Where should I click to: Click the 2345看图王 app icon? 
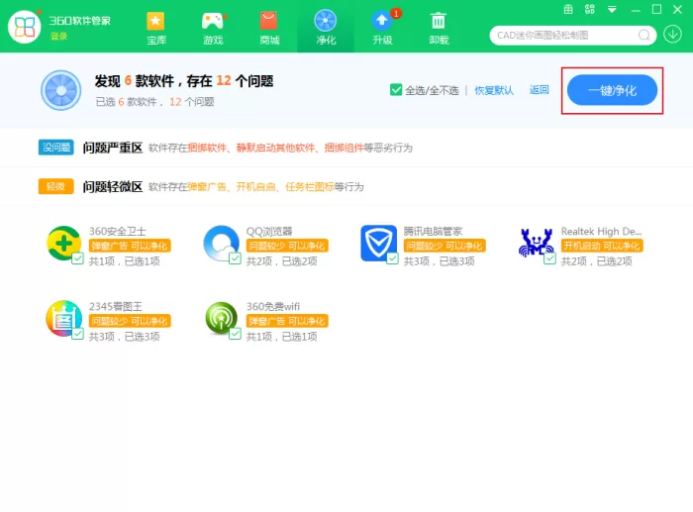(64, 318)
